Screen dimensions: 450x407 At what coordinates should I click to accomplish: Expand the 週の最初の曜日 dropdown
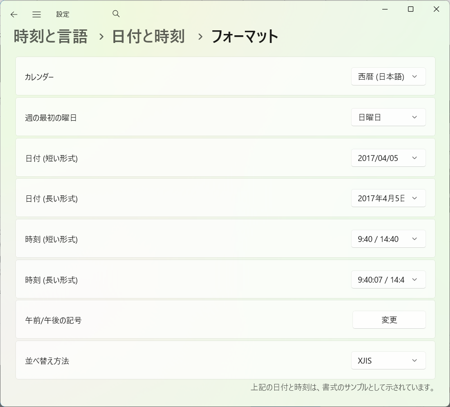tap(388, 117)
